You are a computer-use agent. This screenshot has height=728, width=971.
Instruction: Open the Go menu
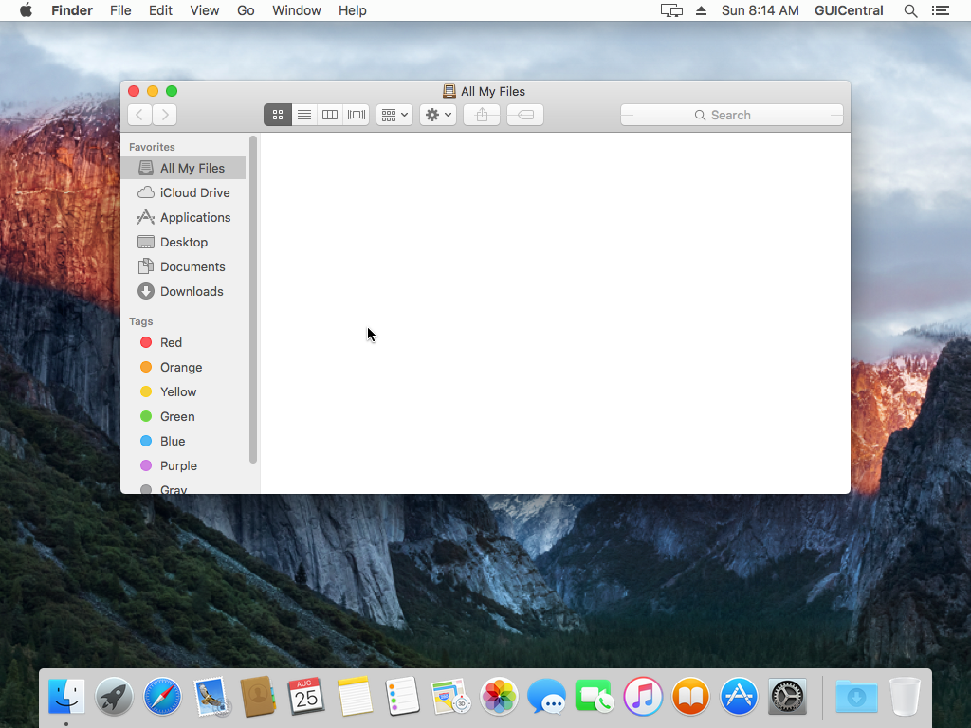click(246, 10)
